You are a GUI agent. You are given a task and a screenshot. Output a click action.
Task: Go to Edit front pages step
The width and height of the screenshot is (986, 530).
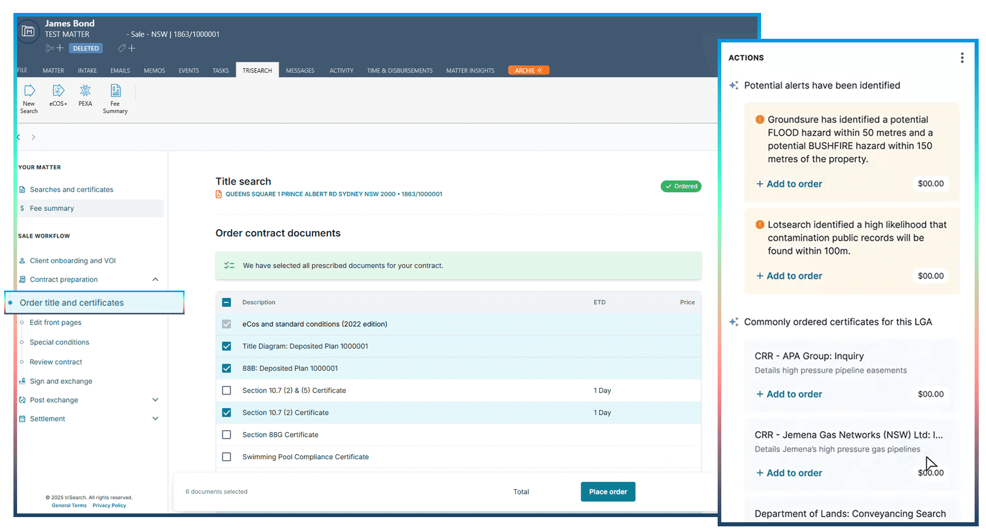(55, 323)
